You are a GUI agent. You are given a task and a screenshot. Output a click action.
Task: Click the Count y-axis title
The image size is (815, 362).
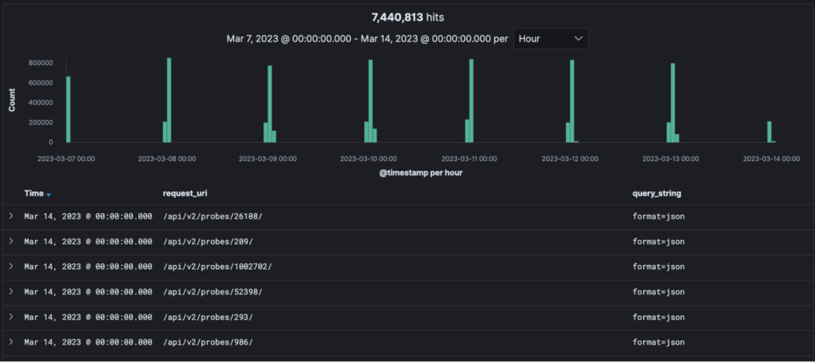11,100
